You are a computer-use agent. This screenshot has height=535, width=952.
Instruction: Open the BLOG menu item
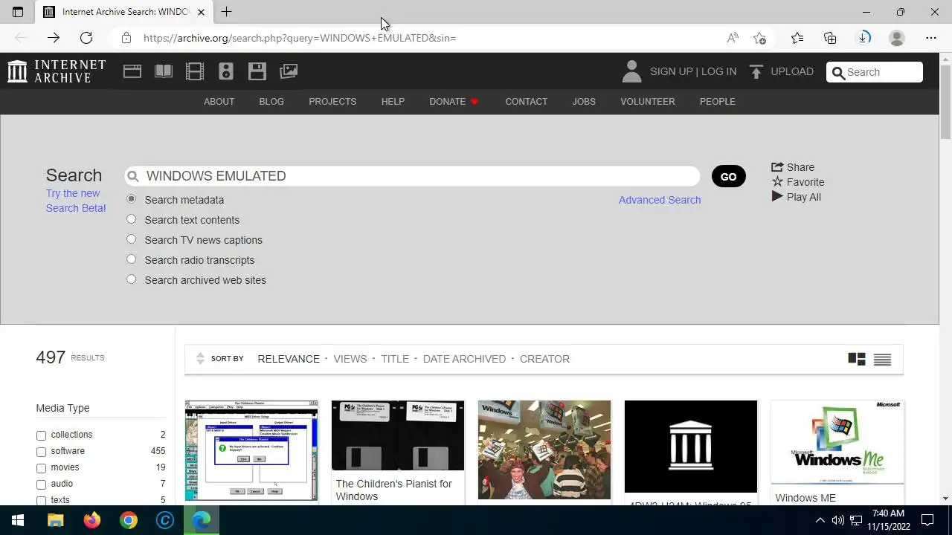[x=271, y=101]
